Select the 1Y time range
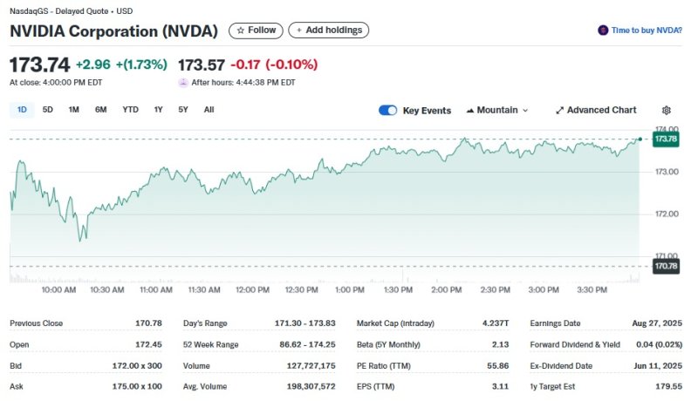The height and width of the screenshot is (401, 698). [159, 110]
